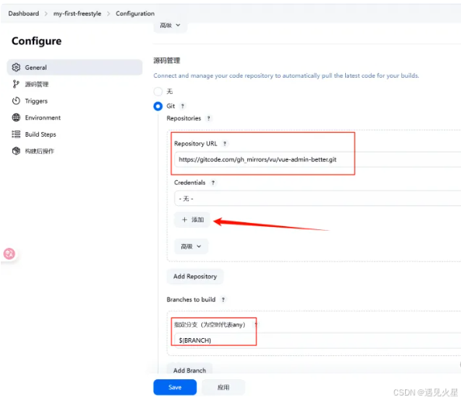Go to Dashboard breadcrumb
This screenshot has width=461, height=401.
pos(23,13)
